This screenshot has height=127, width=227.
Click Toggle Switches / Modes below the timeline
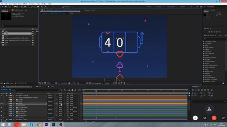tap(56, 121)
